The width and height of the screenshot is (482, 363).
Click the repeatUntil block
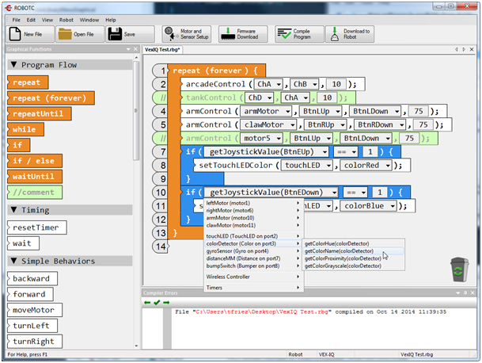click(40, 113)
